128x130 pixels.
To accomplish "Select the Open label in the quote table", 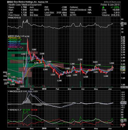I will tap(11, 7).
